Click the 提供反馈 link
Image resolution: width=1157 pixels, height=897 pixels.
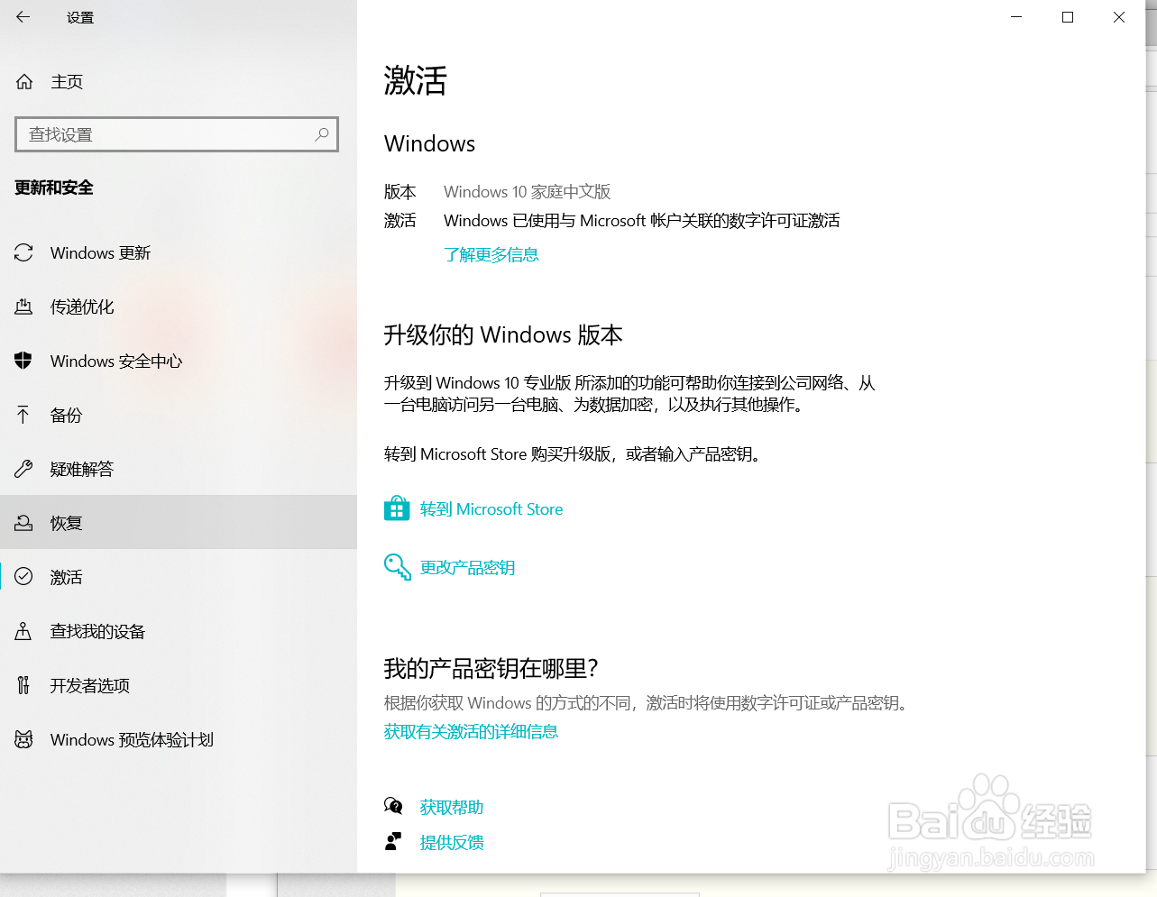(452, 843)
